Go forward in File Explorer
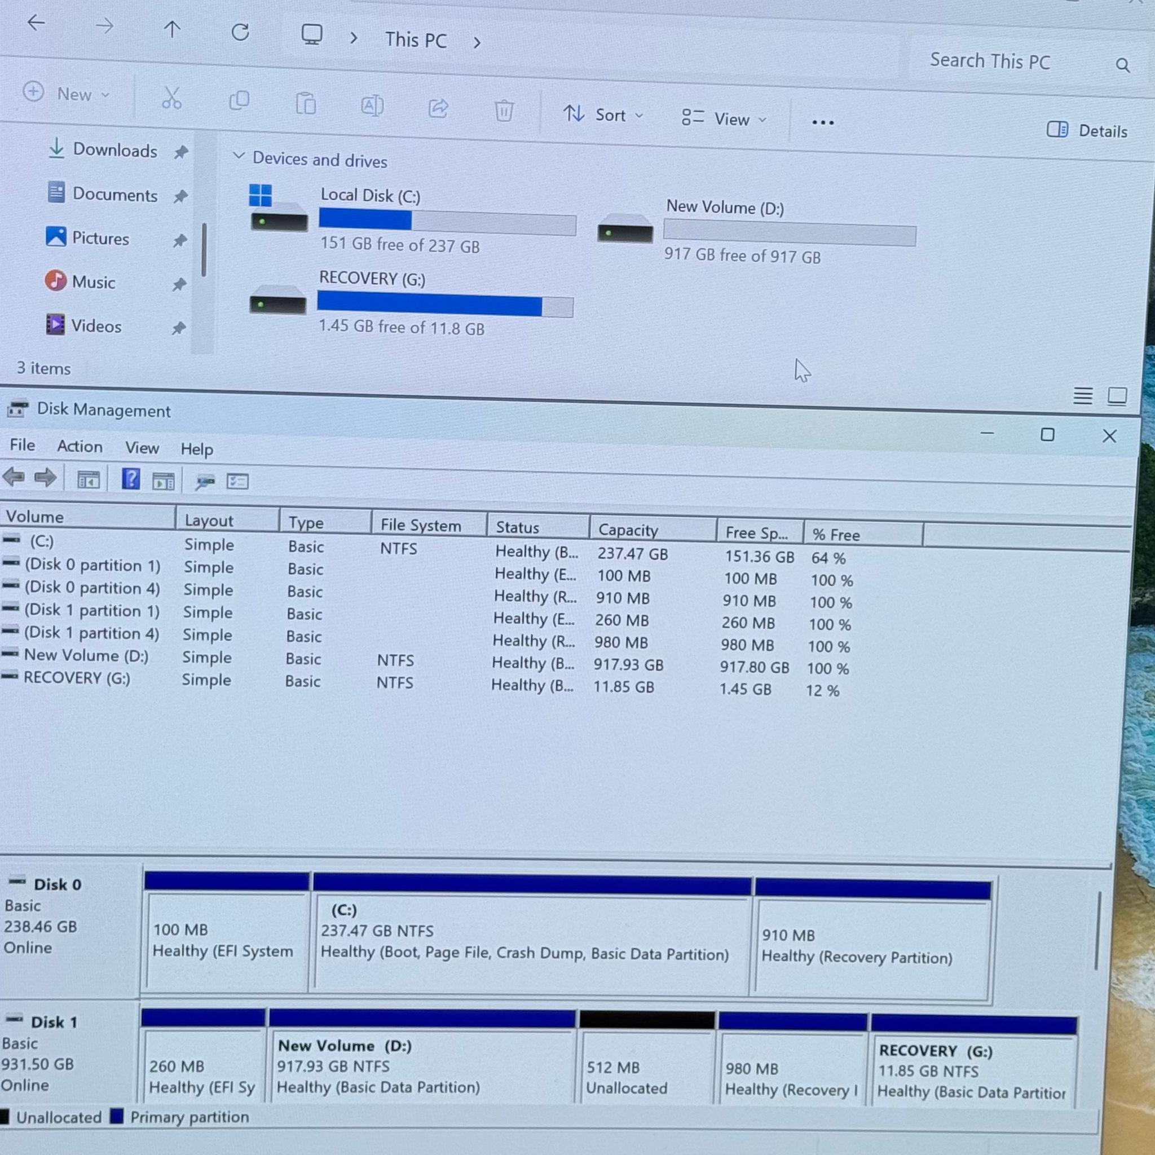The image size is (1155, 1155). (x=105, y=26)
